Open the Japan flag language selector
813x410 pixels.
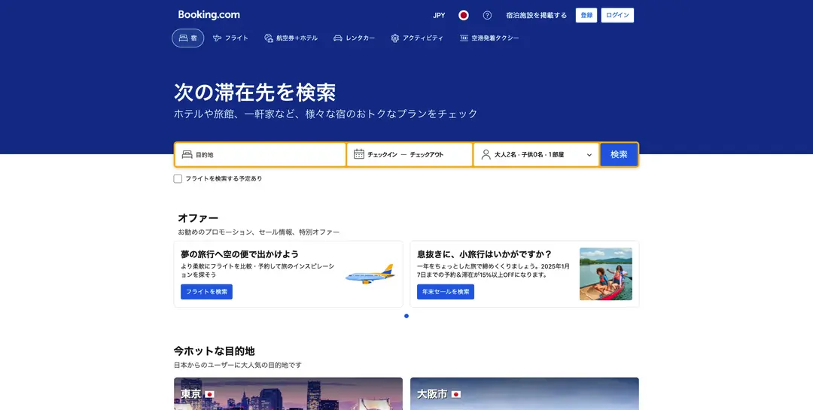pyautogui.click(x=464, y=15)
